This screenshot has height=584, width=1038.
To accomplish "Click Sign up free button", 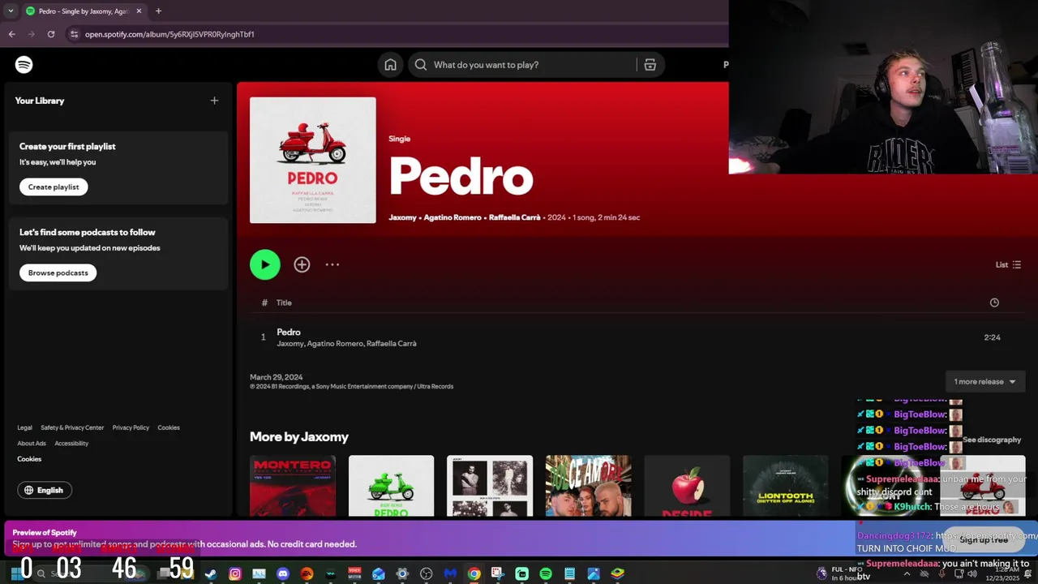I will tap(984, 539).
